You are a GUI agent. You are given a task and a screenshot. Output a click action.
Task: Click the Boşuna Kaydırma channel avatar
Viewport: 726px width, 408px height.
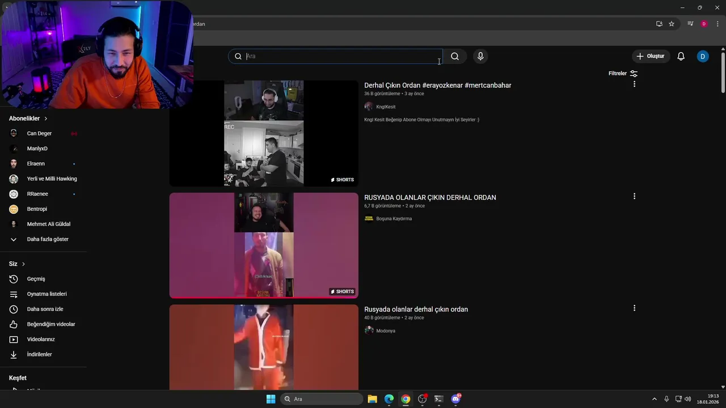pos(369,219)
